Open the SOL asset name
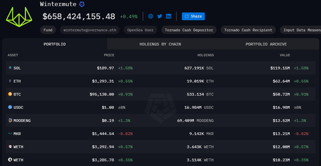Screen dimensions: 321x166 point(17,68)
